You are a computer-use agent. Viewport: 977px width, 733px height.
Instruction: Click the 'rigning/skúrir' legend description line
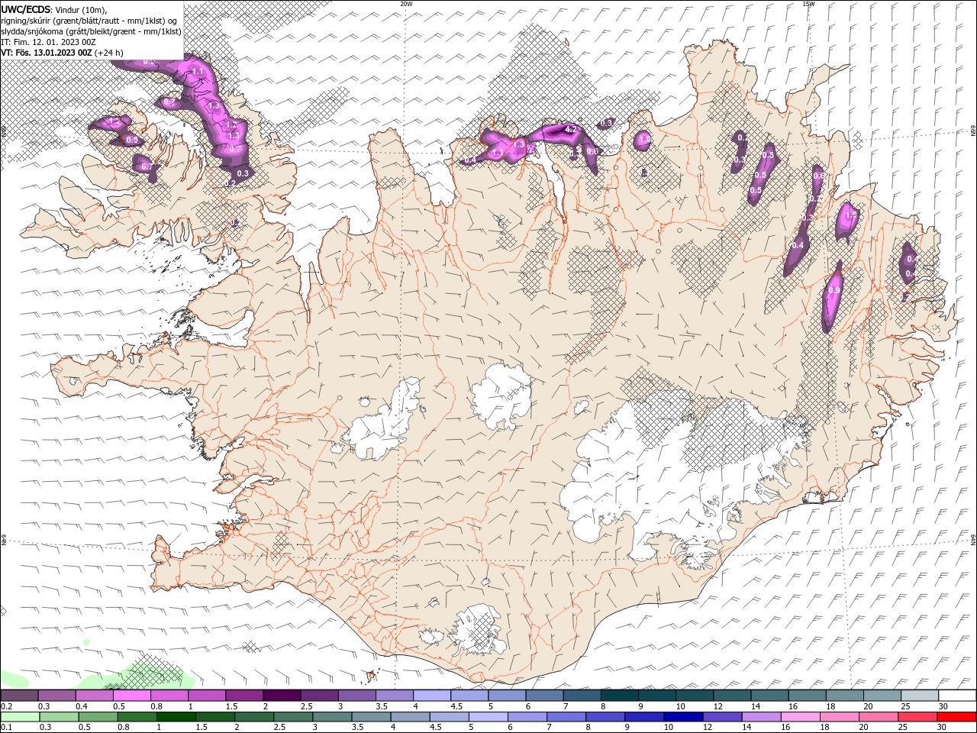click(x=89, y=21)
